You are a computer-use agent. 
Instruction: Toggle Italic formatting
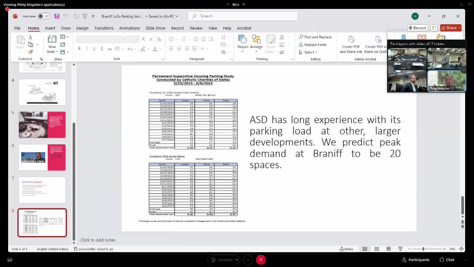[87, 49]
